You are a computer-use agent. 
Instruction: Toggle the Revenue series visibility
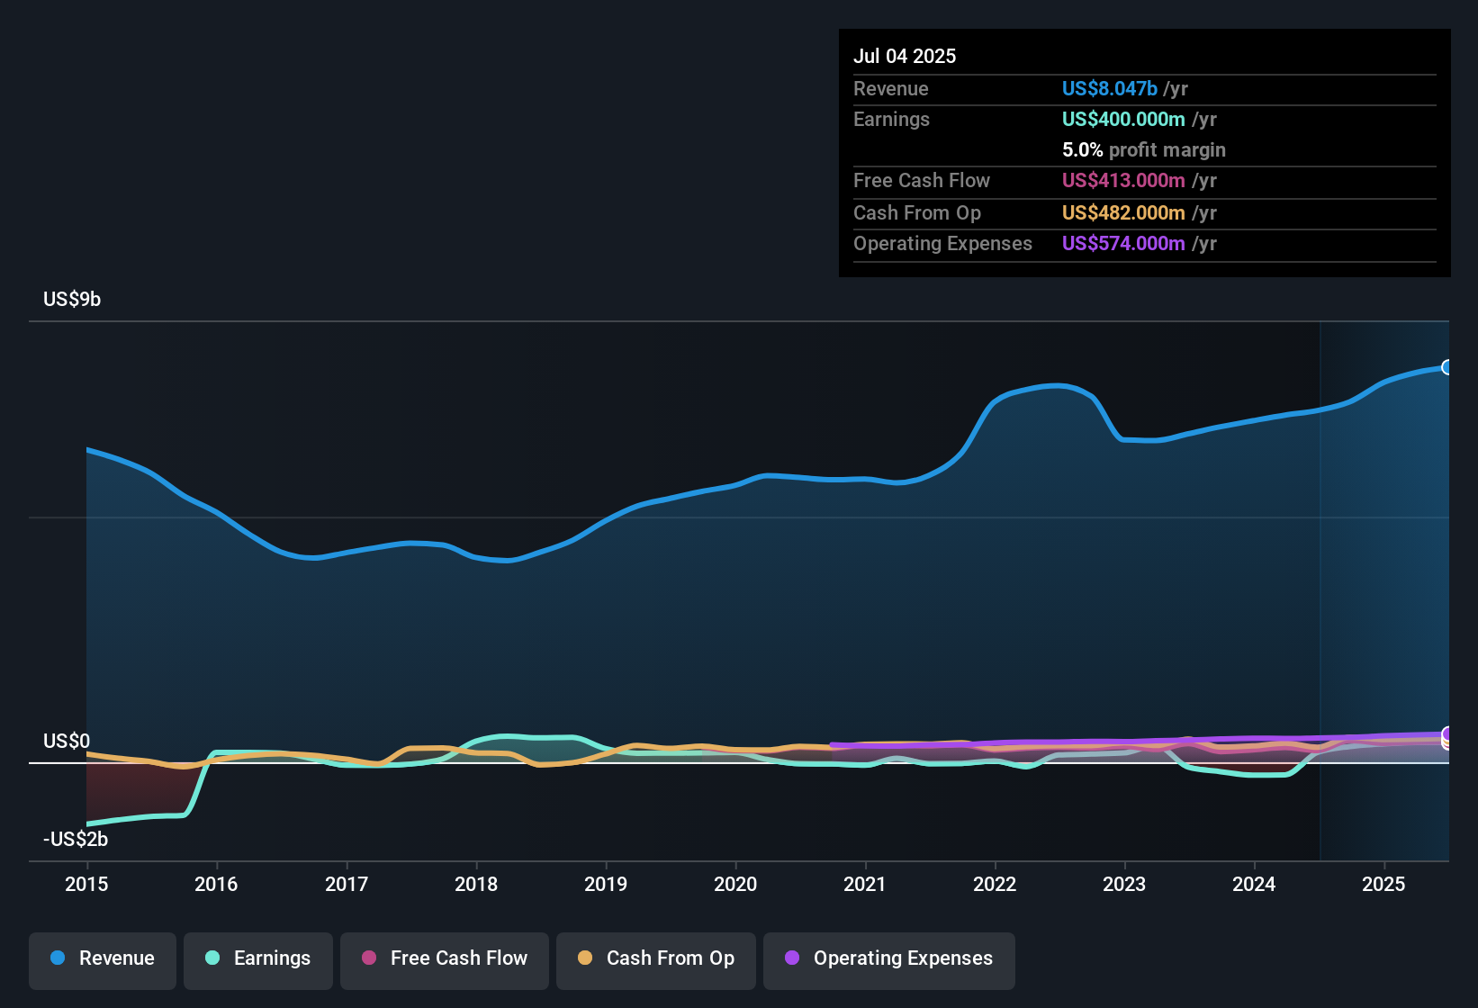[x=102, y=958]
